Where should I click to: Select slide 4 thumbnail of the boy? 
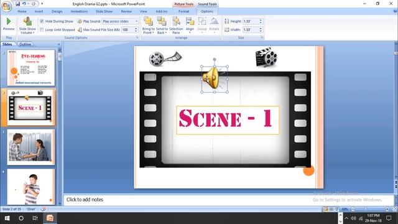[31, 187]
